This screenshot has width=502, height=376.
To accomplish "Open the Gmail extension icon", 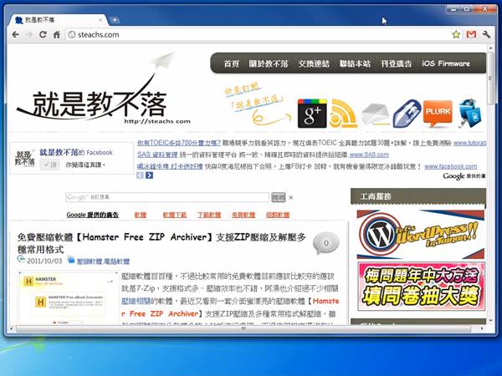I will (x=471, y=34).
